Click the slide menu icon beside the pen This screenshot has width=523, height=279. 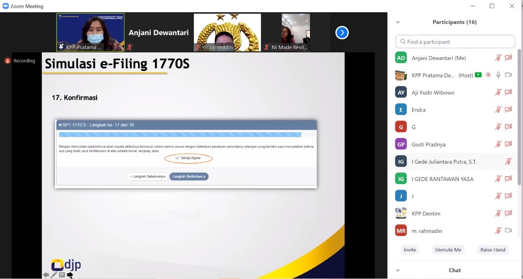click(x=62, y=275)
